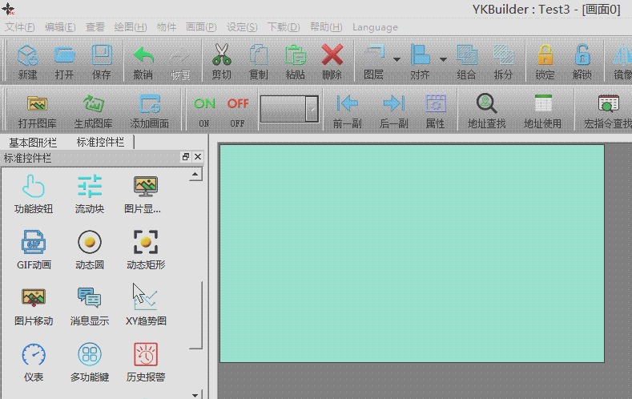Click the 锁定 (Lock) padlock icon

point(545,55)
